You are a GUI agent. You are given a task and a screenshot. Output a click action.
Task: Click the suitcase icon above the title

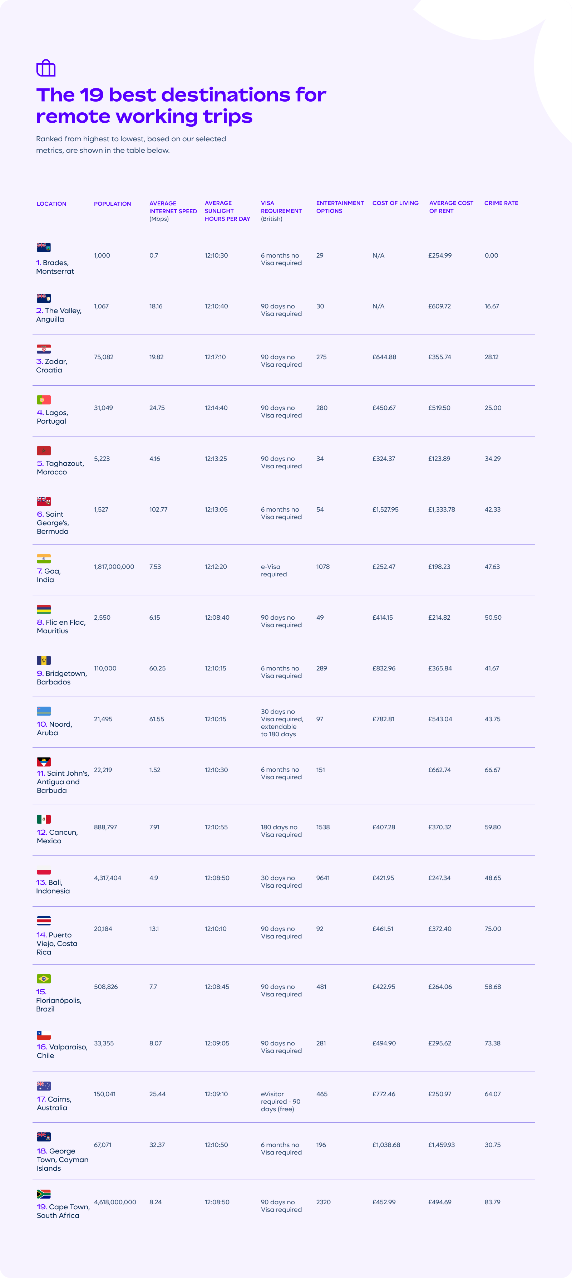pos(46,68)
